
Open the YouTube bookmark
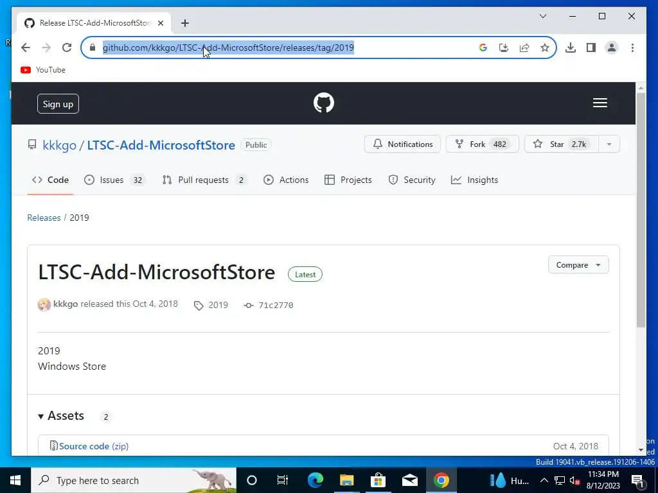[x=43, y=70]
